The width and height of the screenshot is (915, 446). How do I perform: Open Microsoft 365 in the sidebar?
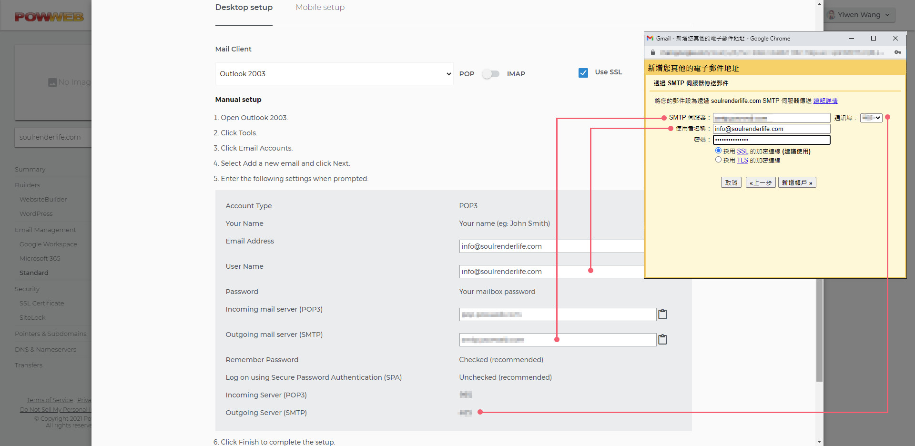pos(40,259)
